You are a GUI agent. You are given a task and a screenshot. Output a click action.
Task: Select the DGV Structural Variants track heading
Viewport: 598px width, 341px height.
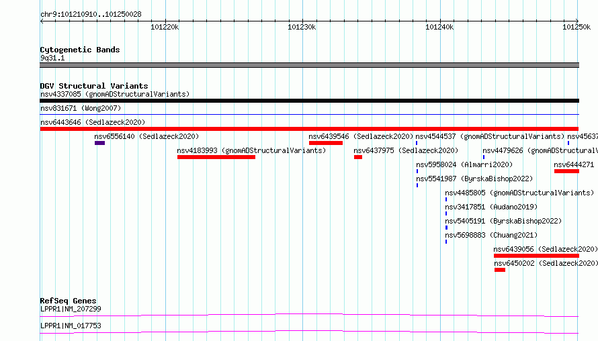click(x=94, y=86)
